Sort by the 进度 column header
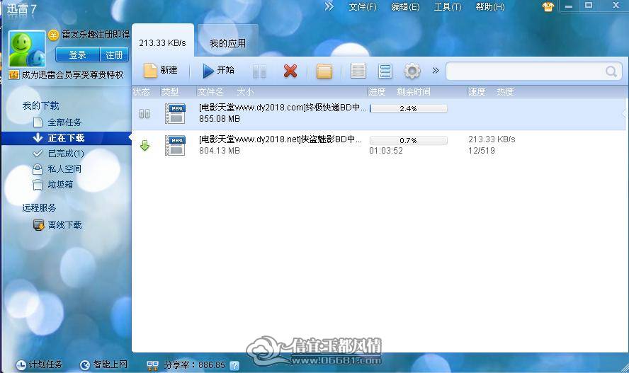 [377, 92]
